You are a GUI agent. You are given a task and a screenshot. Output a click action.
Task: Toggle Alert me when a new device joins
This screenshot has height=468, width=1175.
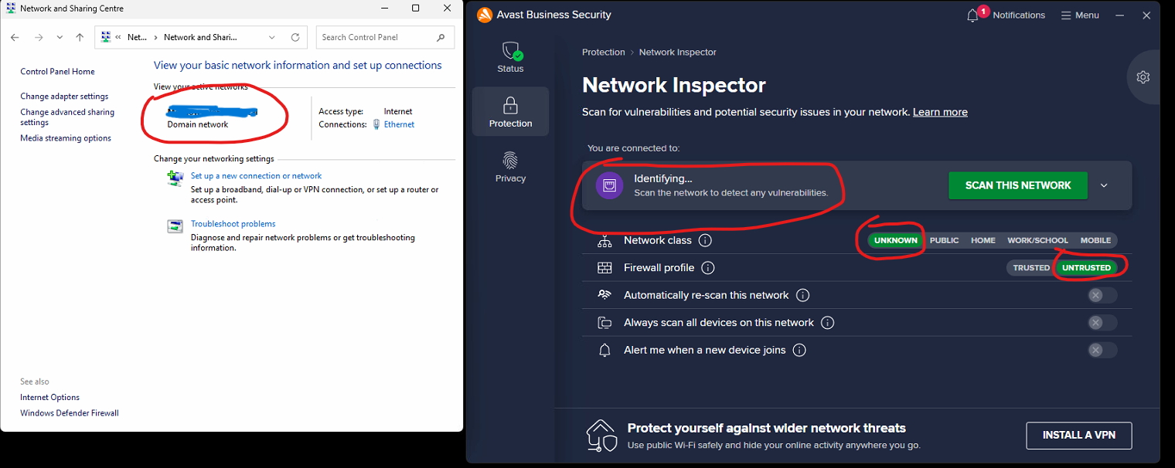pyautogui.click(x=1102, y=350)
